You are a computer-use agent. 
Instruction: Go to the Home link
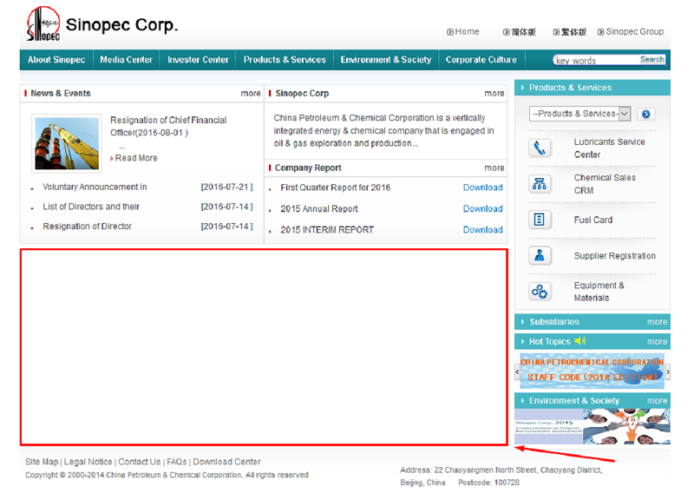click(x=467, y=32)
